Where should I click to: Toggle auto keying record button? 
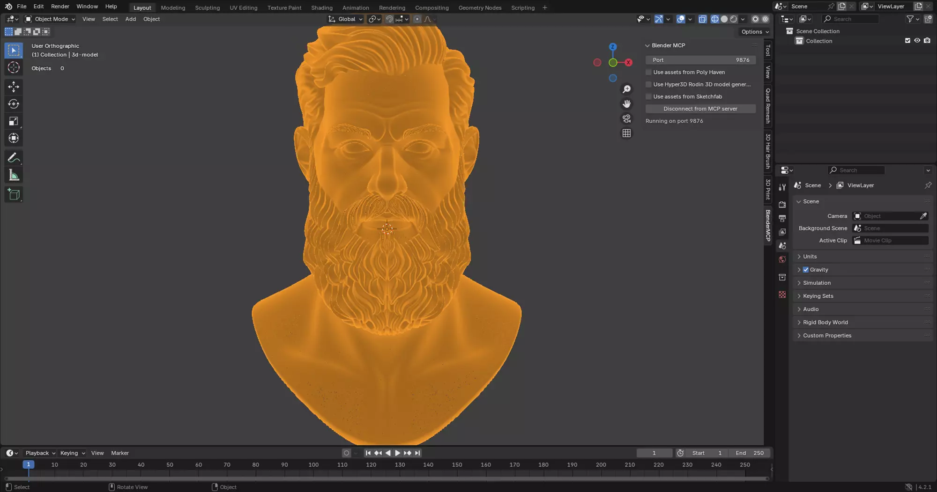click(x=346, y=453)
